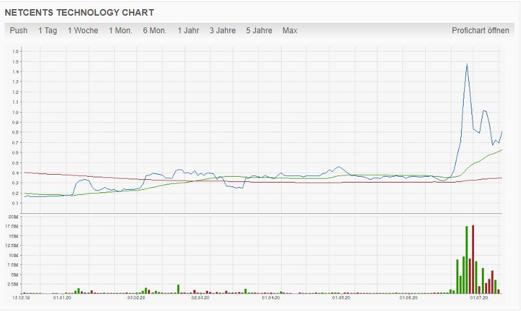Screen dimensions: 521x311
Task: Click the 13.12.19 start date label
Action: pyautogui.click(x=22, y=298)
